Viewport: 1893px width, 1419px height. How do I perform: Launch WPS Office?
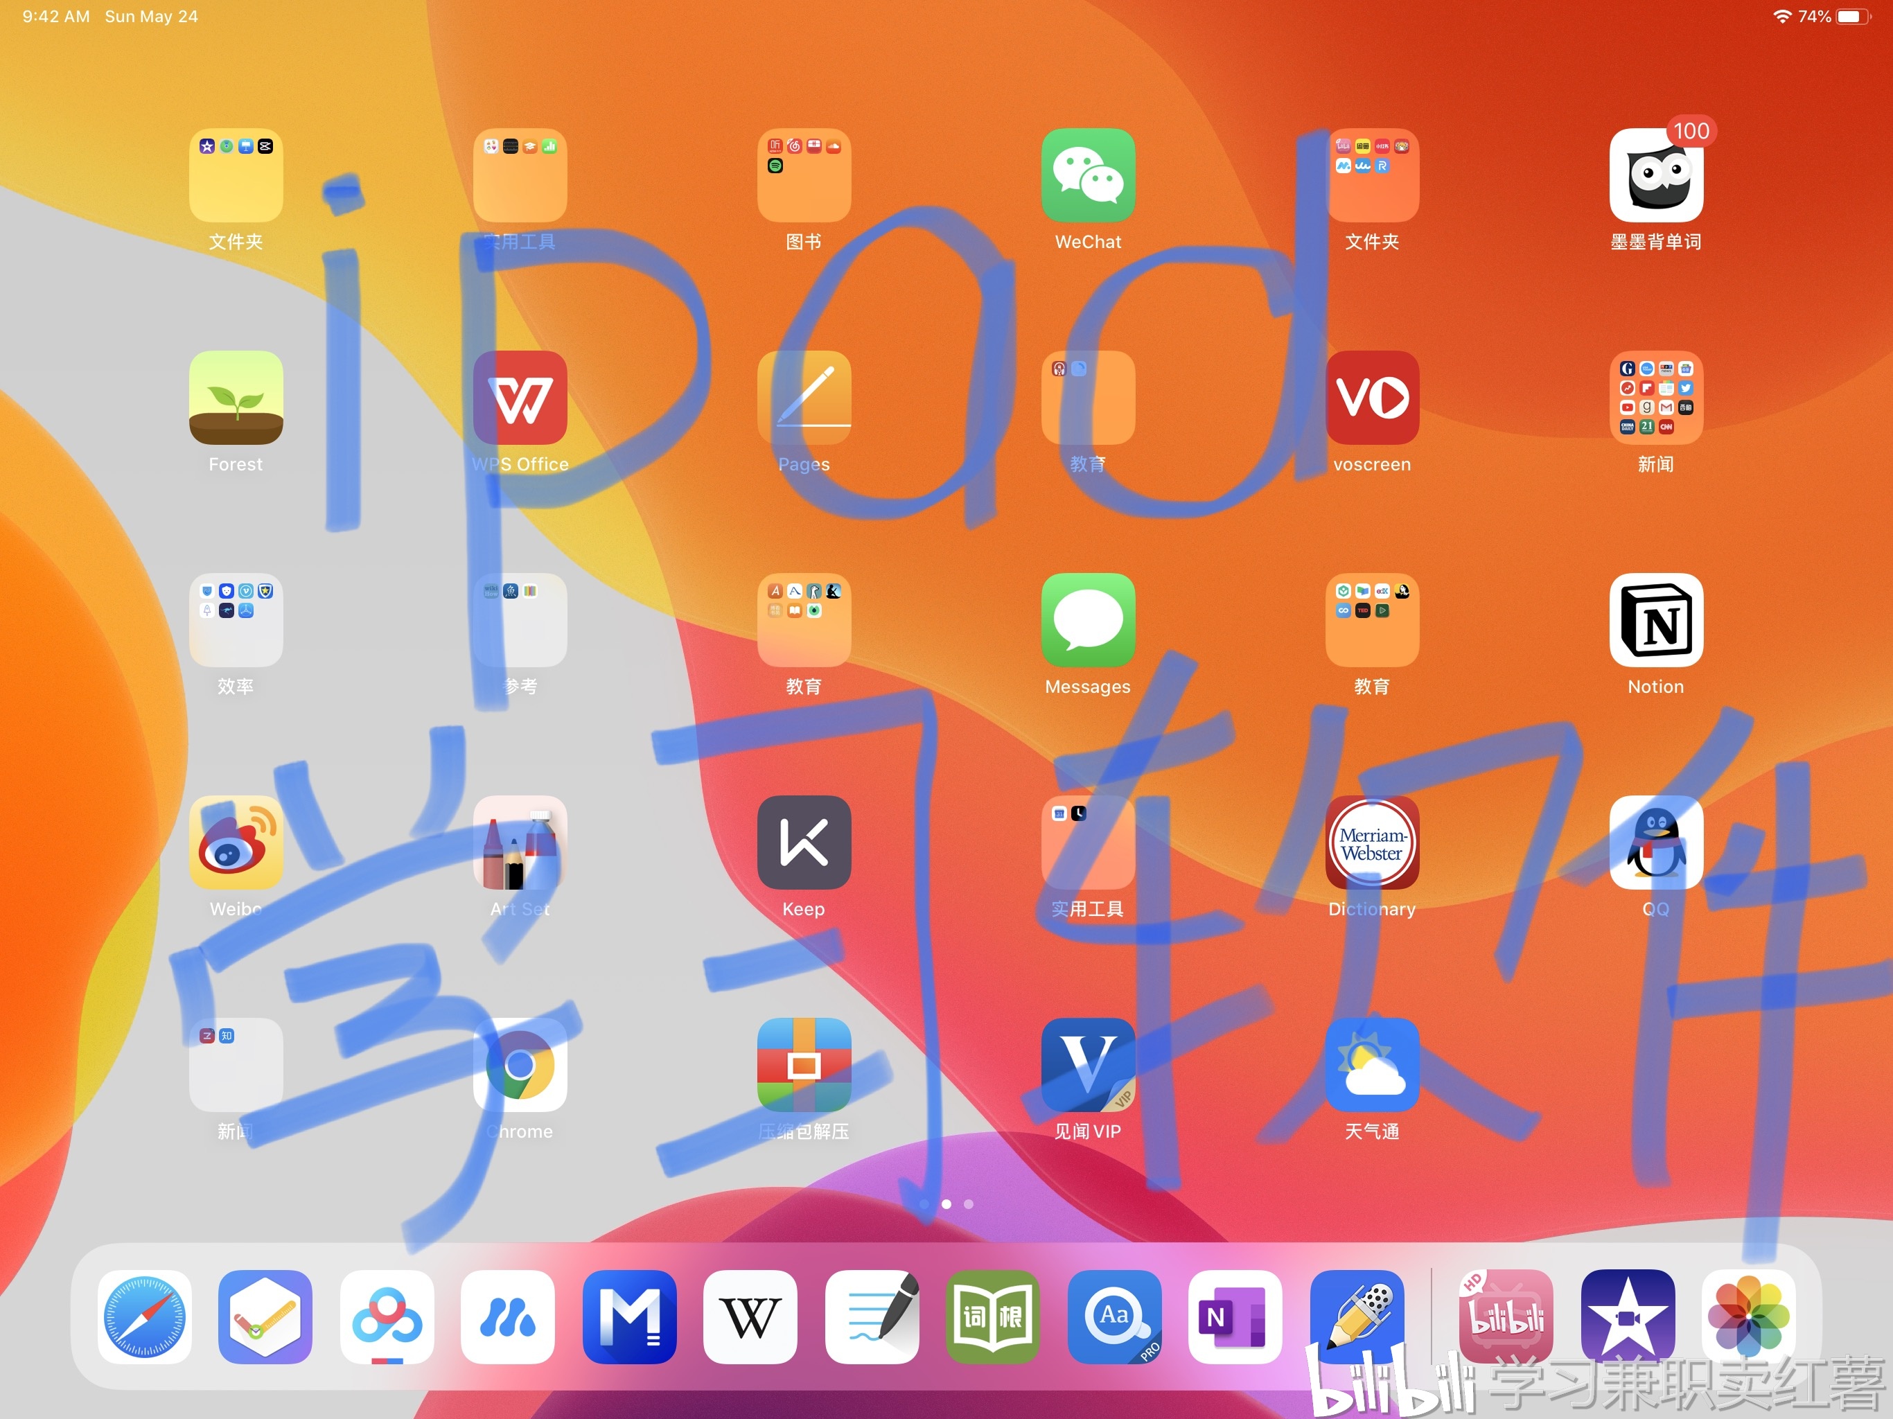coord(520,398)
